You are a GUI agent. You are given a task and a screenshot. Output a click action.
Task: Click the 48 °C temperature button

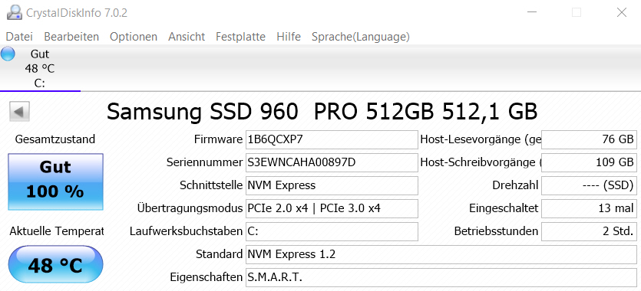click(55, 265)
